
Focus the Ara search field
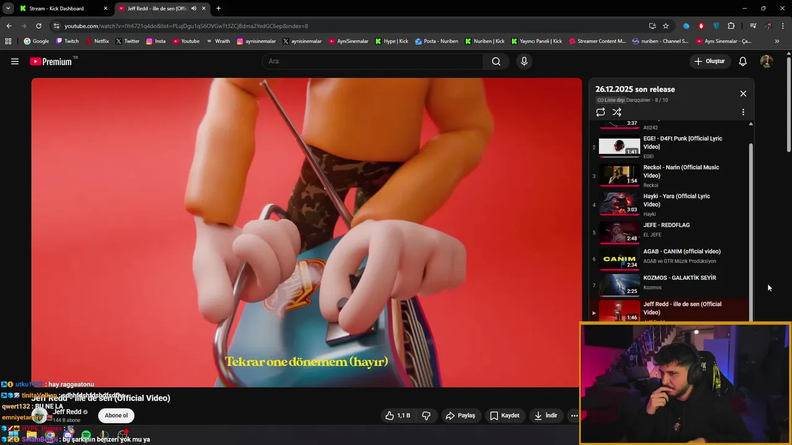[373, 61]
